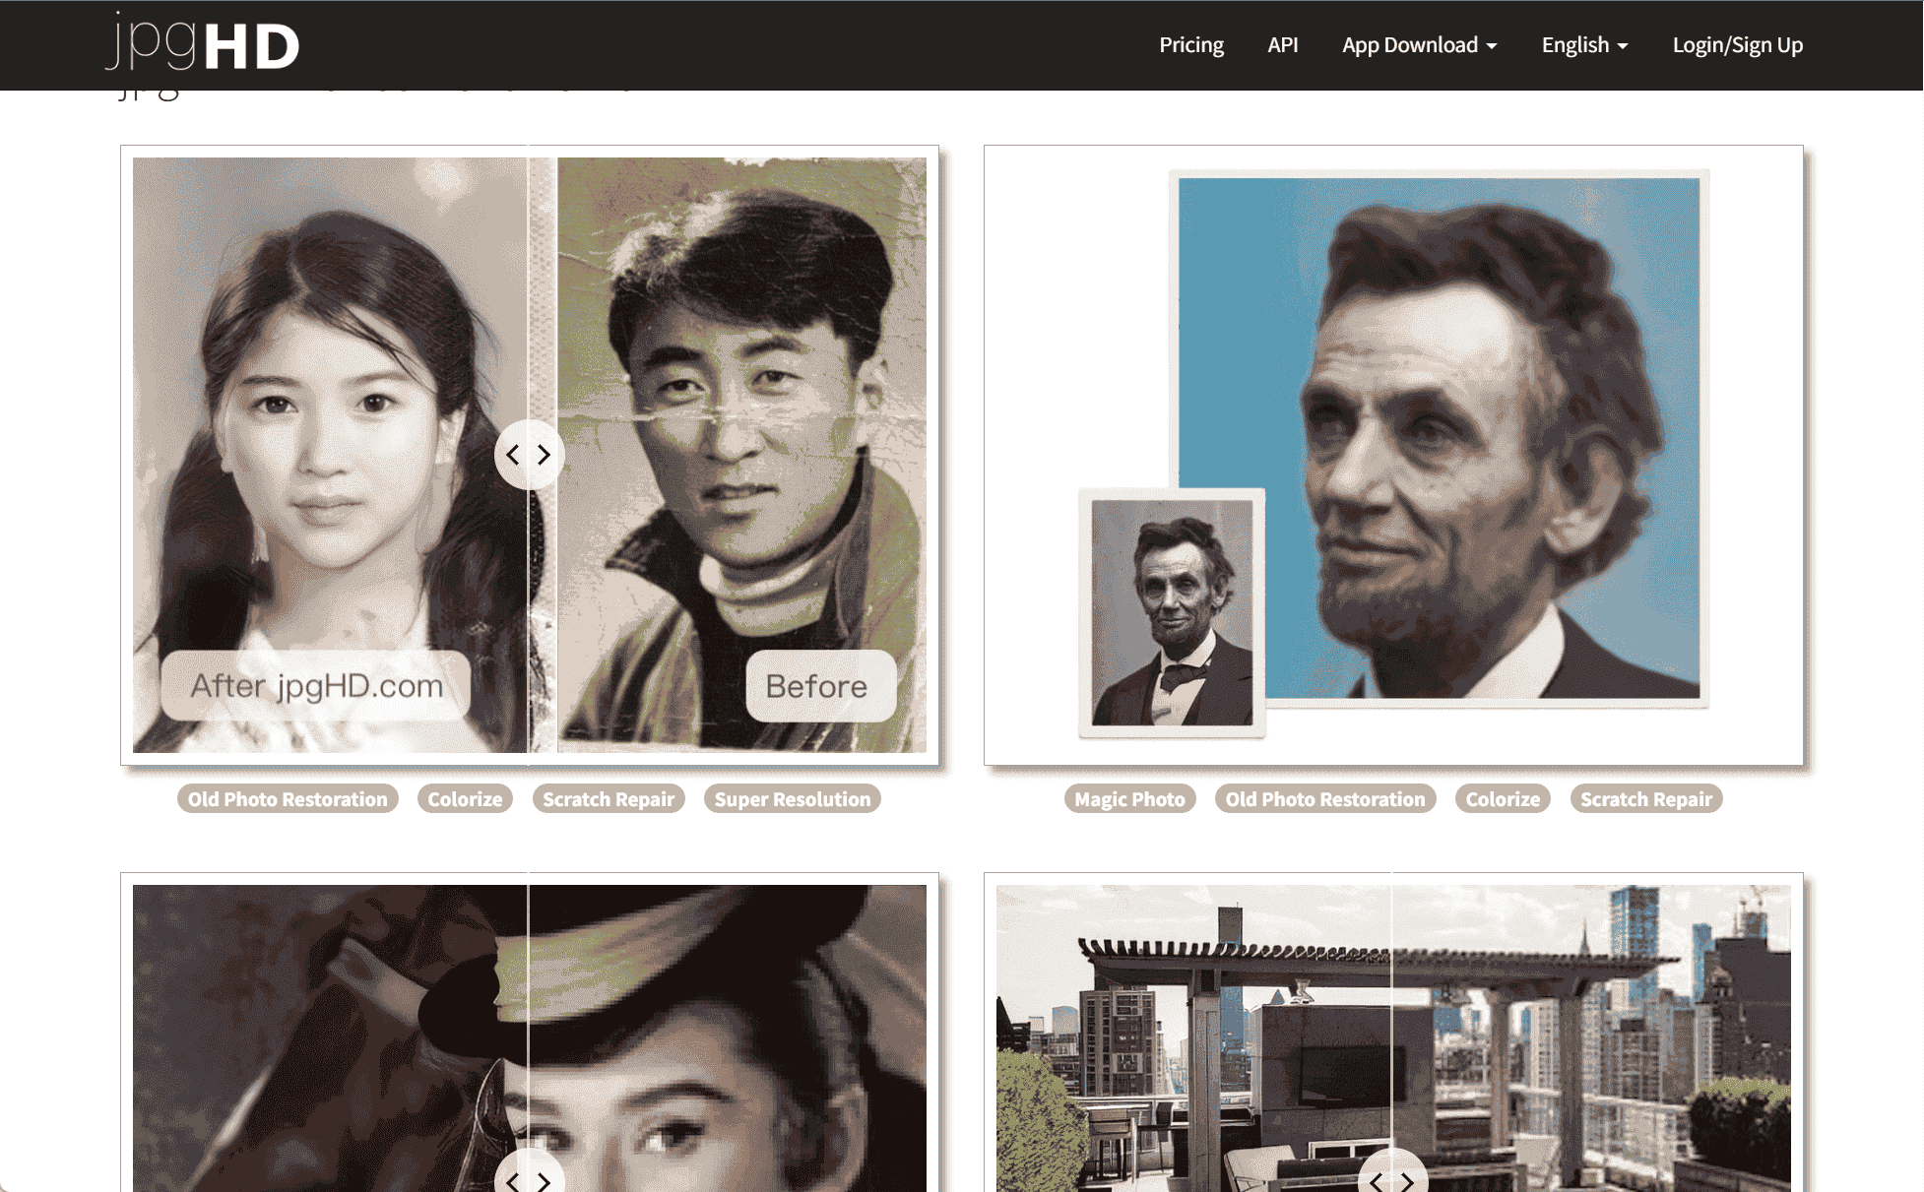Click the slider handle on the hat woman photo
This screenshot has width=1924, height=1192.
click(x=529, y=1177)
